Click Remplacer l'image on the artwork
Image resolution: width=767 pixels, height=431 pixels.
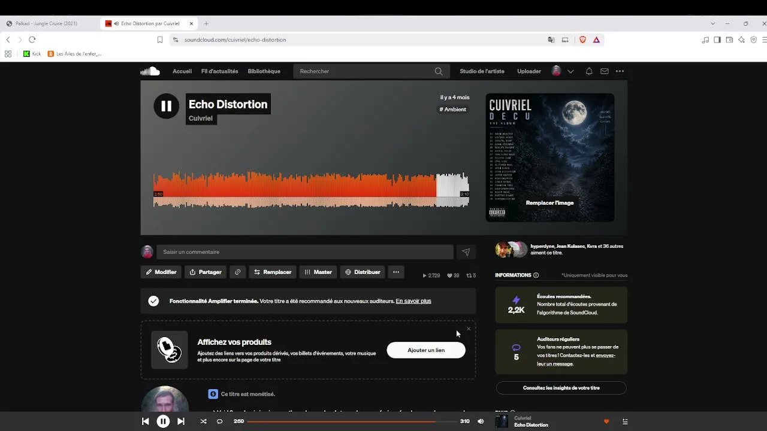tap(549, 203)
